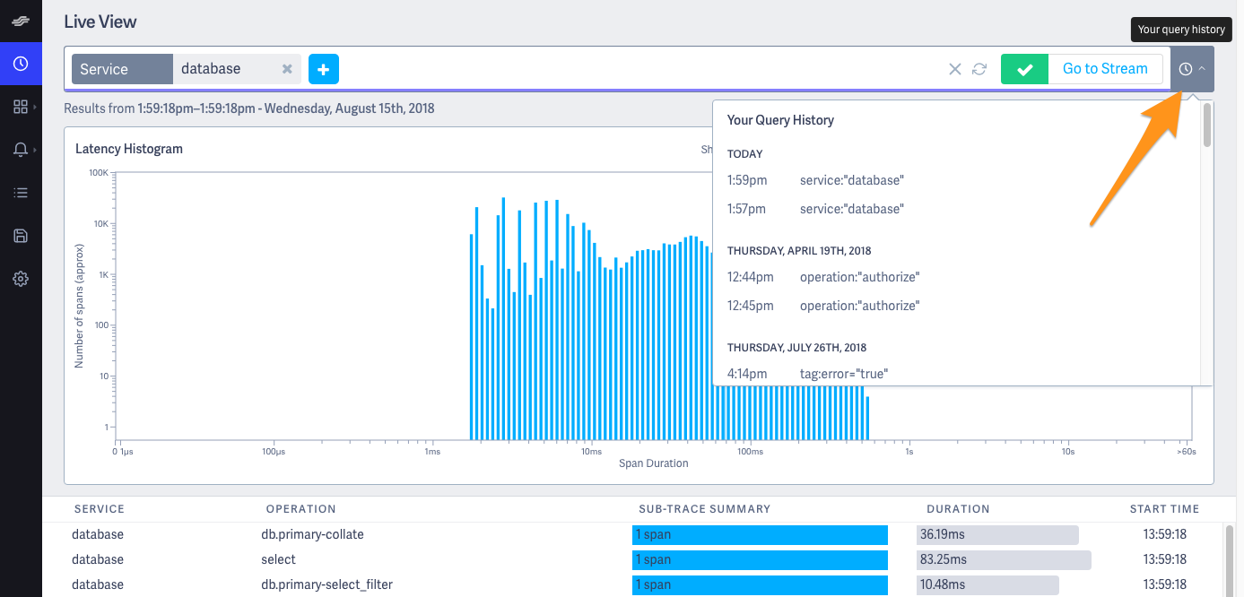Click the results time range text
Viewport: 1244px width, 597px height.
[x=249, y=108]
